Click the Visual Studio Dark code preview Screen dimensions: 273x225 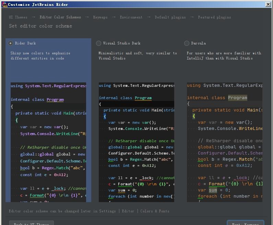coord(136,142)
